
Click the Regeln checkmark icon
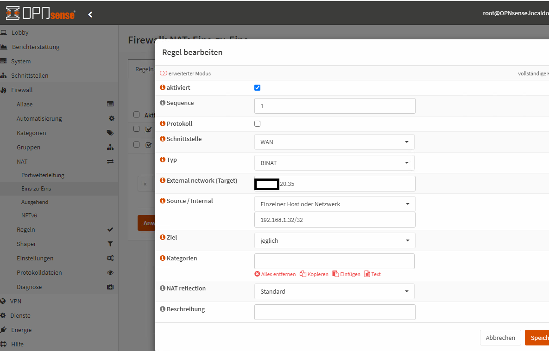click(110, 230)
